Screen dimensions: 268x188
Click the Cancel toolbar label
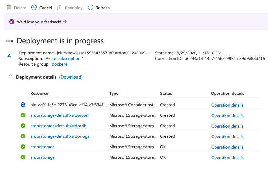tap(46, 8)
